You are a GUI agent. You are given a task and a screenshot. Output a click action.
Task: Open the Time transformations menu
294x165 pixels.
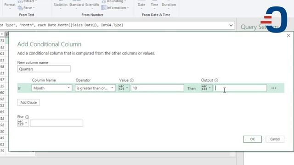tap(154, 5)
